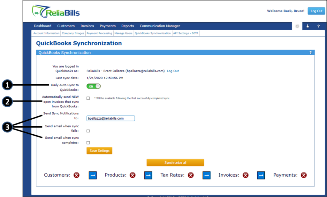Click the last sync date value 1/21/2020 12:50:56 PM

click(x=105, y=78)
